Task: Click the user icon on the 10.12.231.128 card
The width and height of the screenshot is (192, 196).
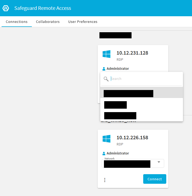Action: click(x=104, y=69)
